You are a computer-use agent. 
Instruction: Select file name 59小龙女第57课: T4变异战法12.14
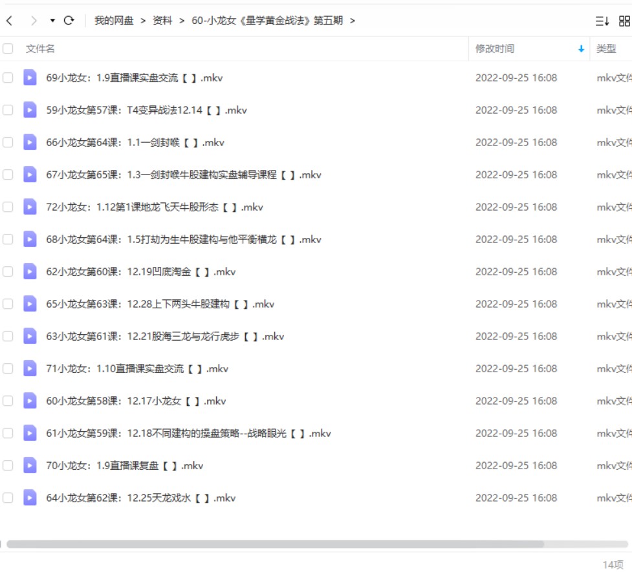(x=146, y=110)
